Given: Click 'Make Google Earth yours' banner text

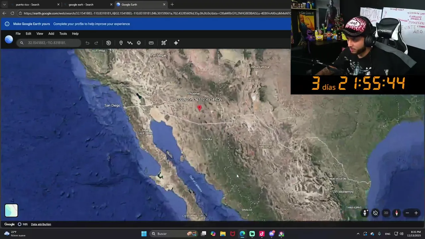Looking at the screenshot, I should (x=32, y=24).
